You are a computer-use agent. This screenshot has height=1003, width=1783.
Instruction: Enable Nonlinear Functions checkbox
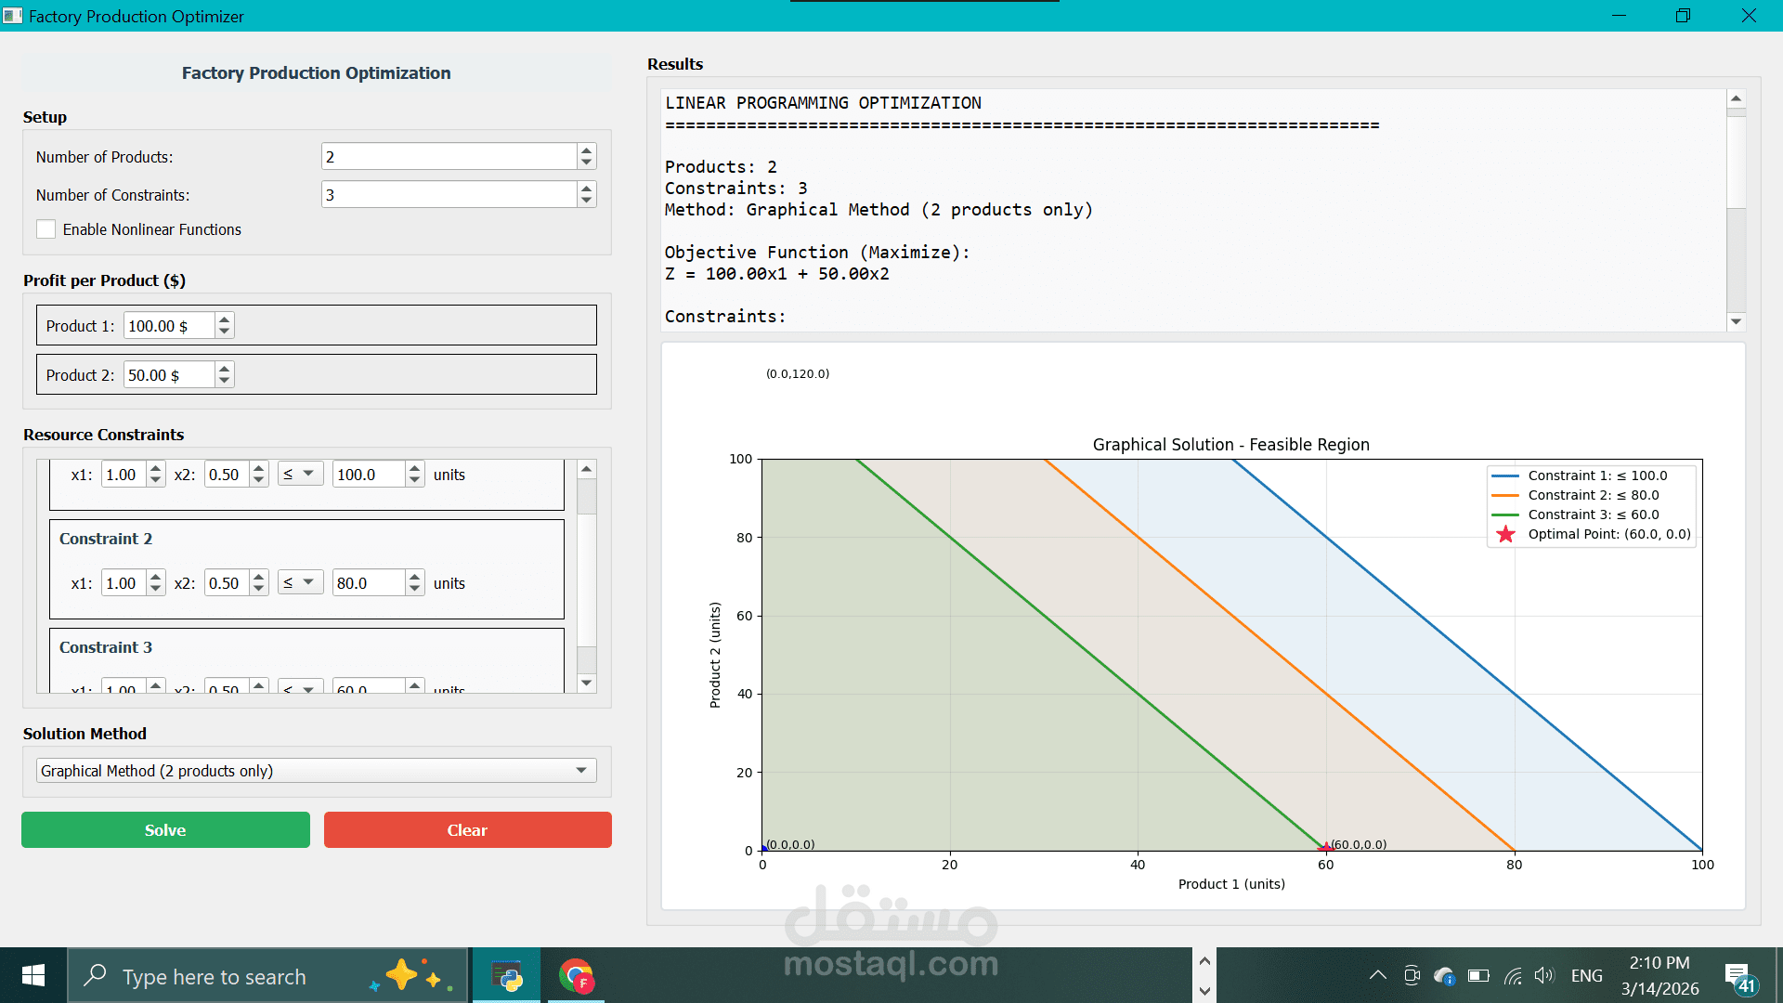[46, 229]
